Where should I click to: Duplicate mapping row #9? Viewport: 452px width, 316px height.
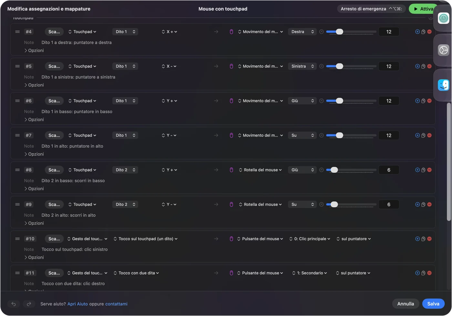click(x=423, y=205)
